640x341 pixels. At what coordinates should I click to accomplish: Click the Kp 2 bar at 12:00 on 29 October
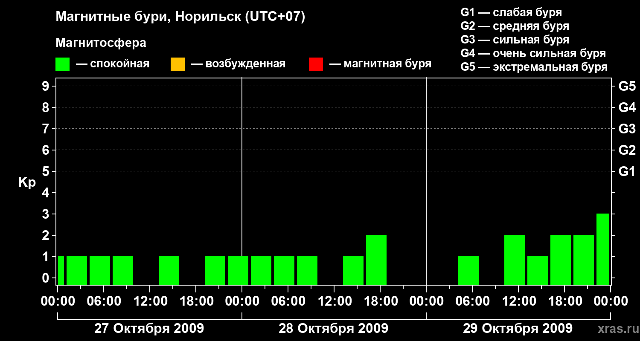tap(515, 260)
